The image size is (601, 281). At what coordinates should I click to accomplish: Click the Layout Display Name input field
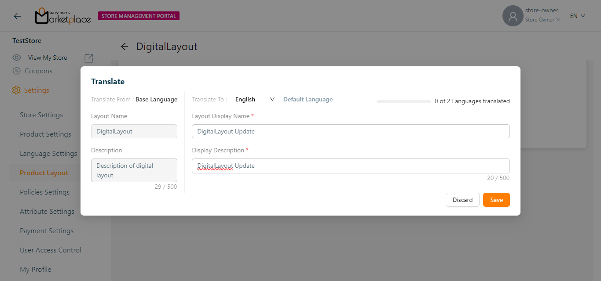(x=351, y=131)
